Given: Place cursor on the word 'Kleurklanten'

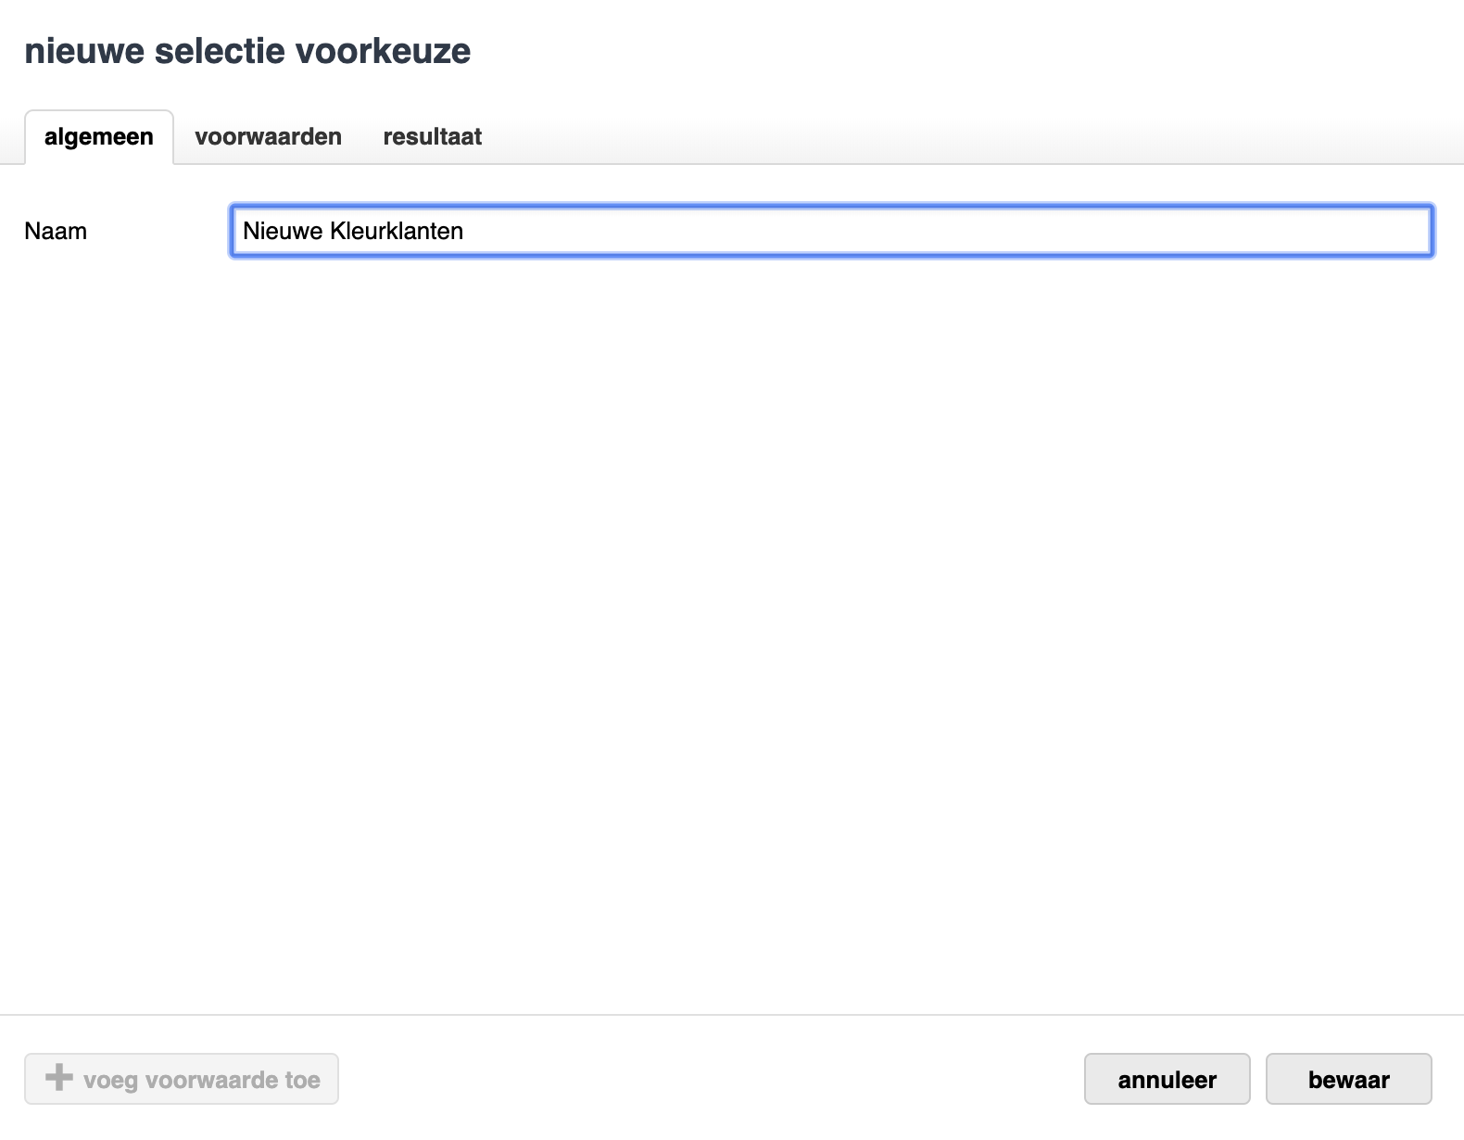Looking at the screenshot, I should (397, 231).
